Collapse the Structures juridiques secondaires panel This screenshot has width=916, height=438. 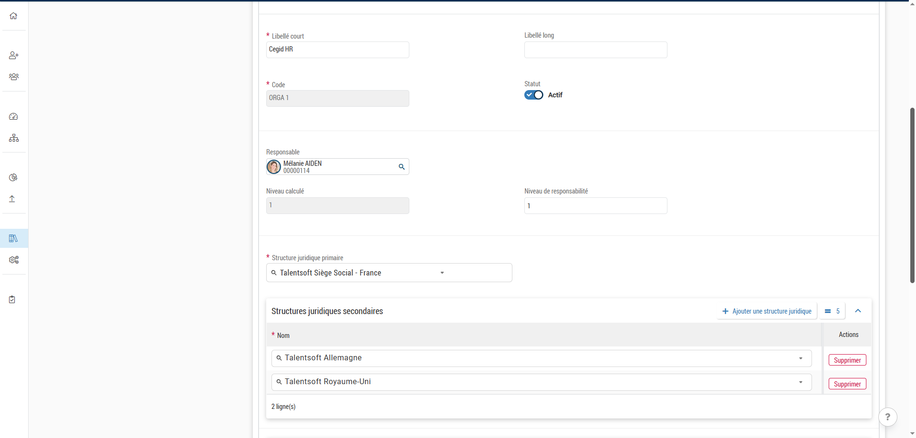pos(858,311)
